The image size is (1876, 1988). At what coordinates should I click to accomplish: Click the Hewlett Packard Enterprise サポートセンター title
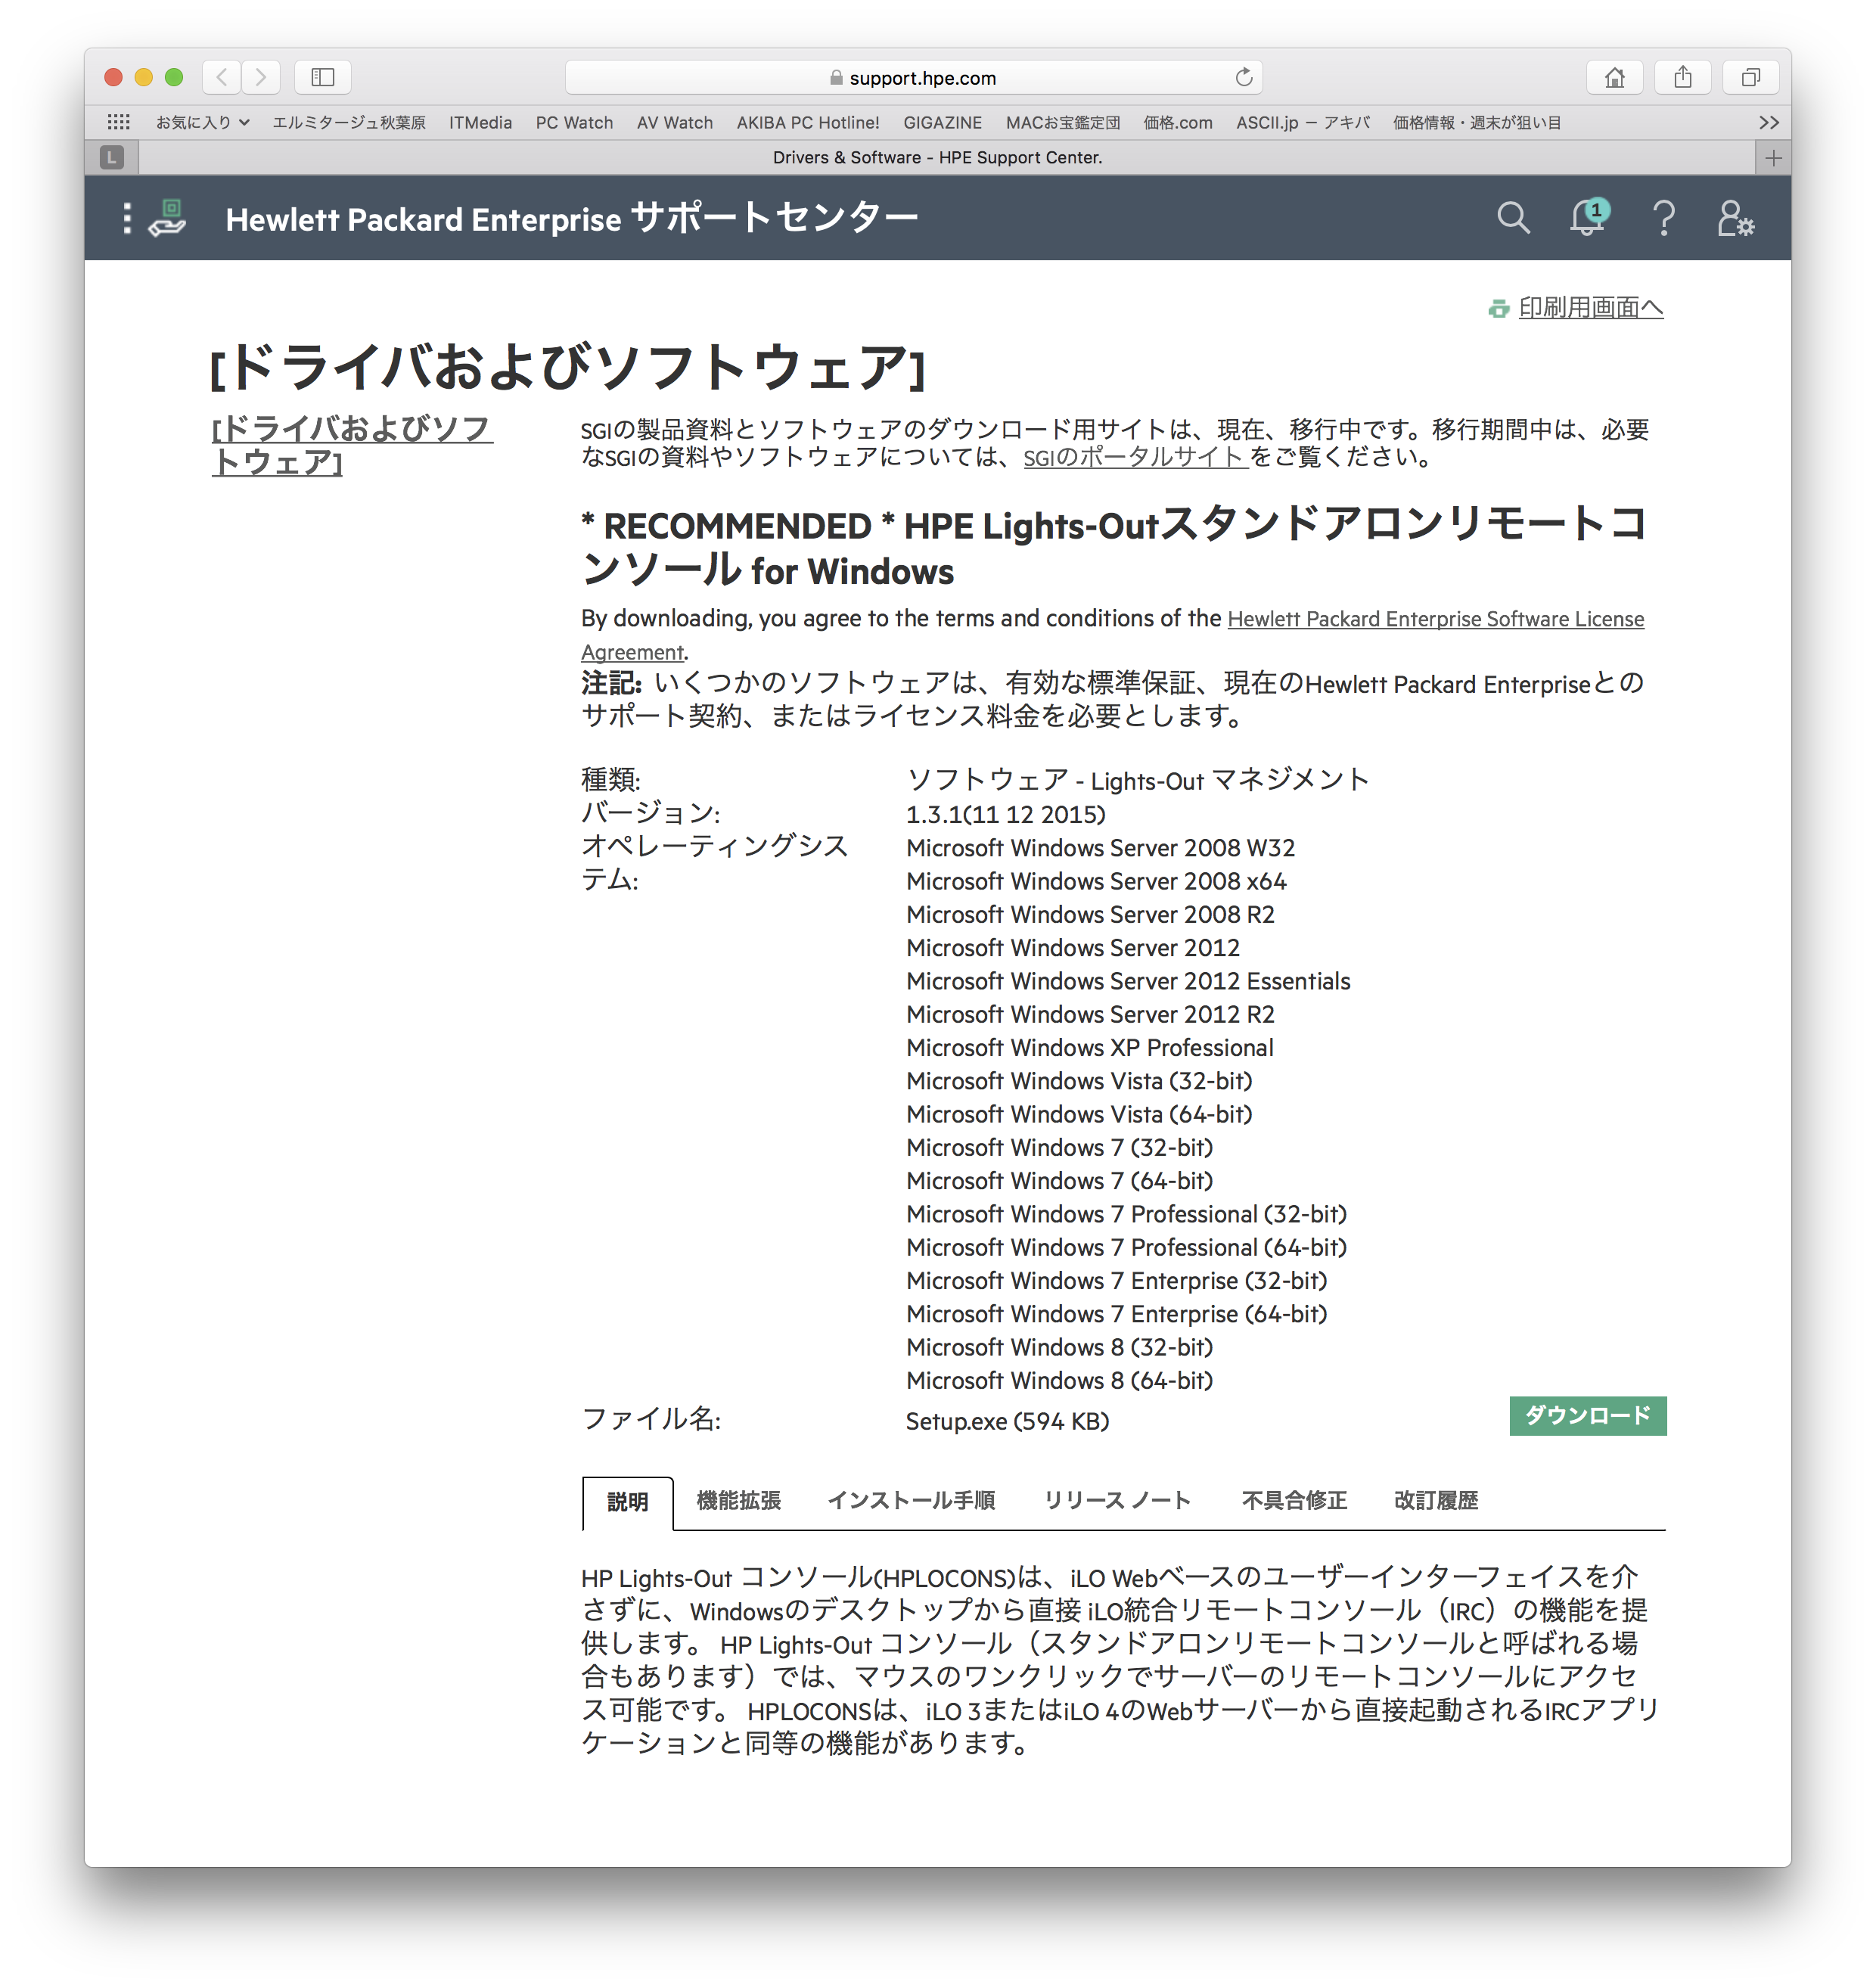(571, 218)
